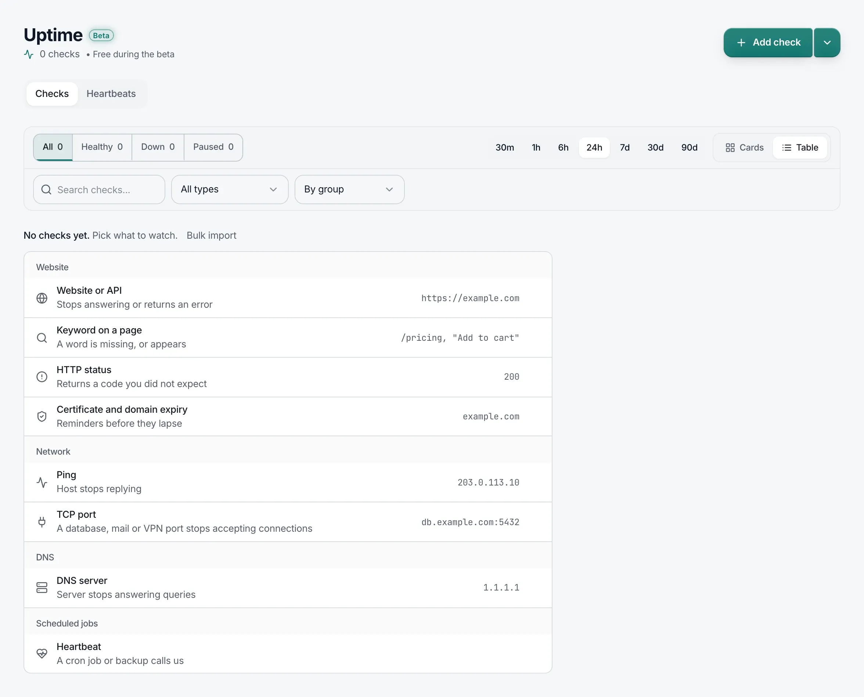Set time range to 30m
The height and width of the screenshot is (697, 864).
(x=504, y=148)
